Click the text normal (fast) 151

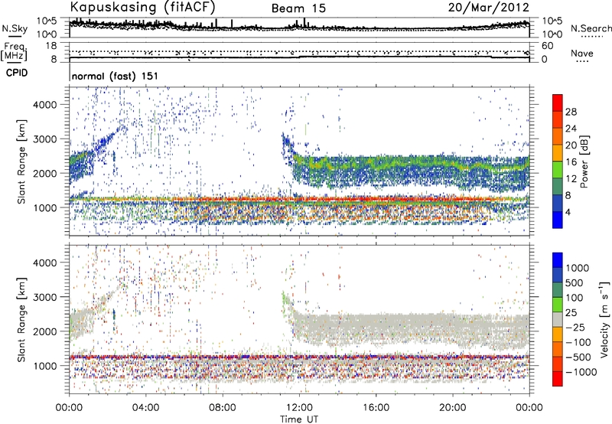(116, 76)
